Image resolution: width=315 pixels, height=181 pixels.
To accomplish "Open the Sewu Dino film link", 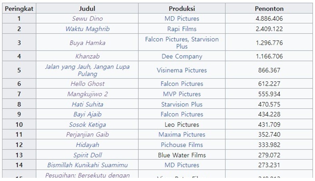I will point(87,19).
